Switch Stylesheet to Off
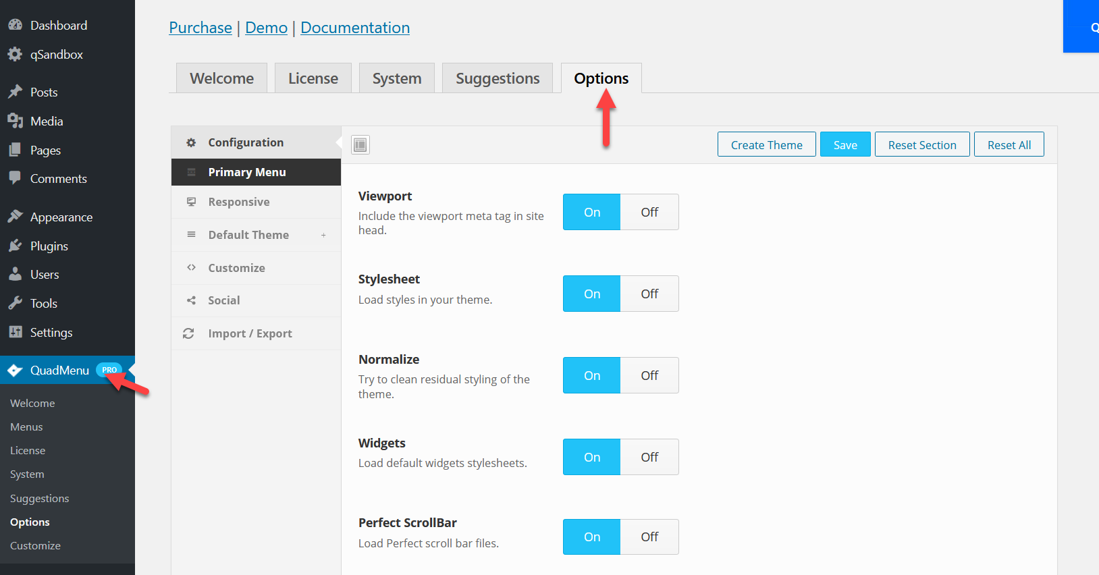 coord(649,294)
